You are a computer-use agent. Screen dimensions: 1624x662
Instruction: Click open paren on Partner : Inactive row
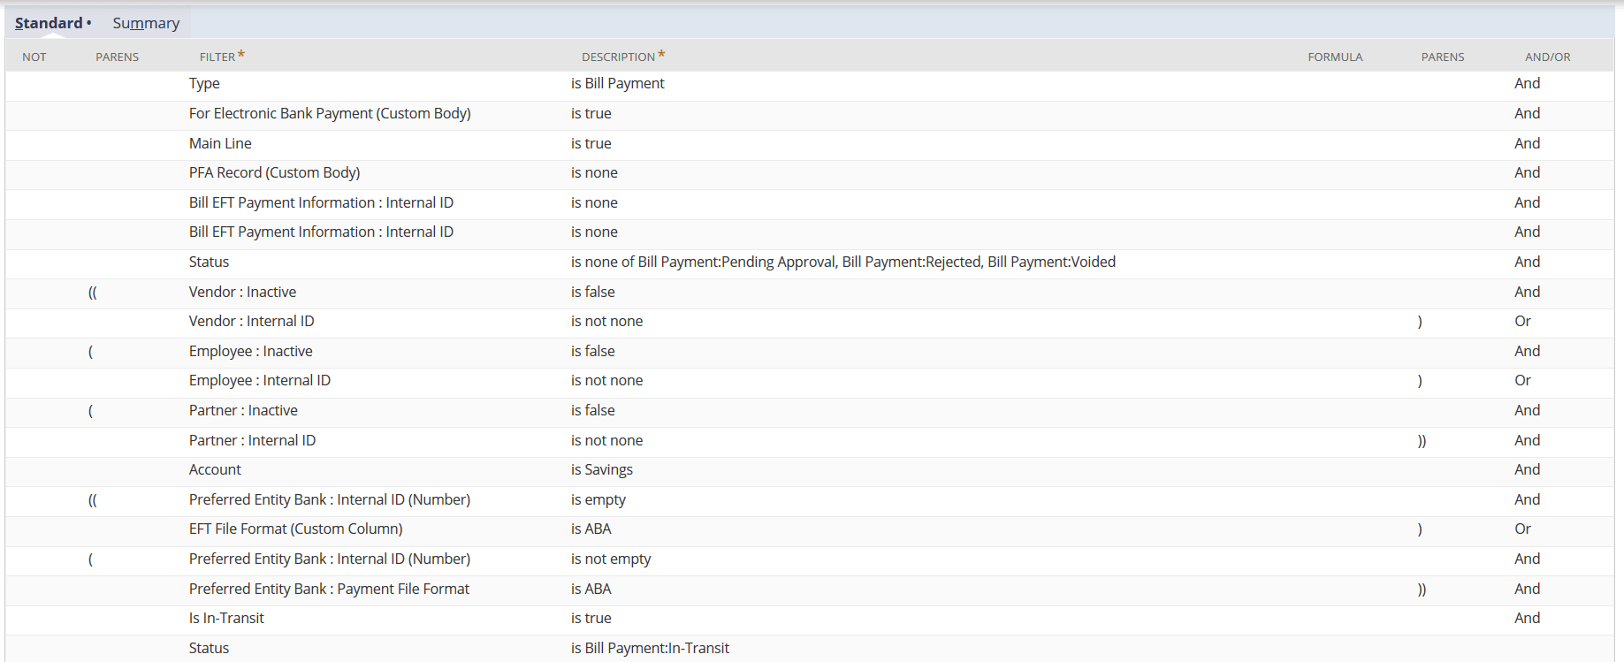pos(90,410)
